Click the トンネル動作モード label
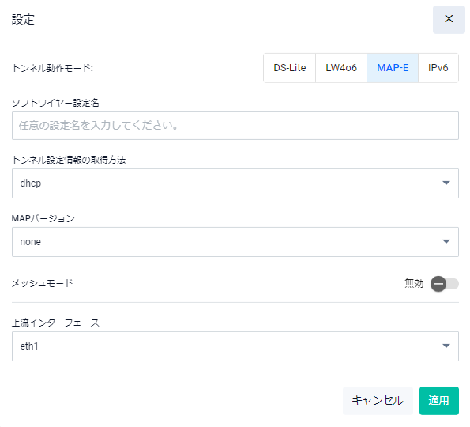 [52, 68]
